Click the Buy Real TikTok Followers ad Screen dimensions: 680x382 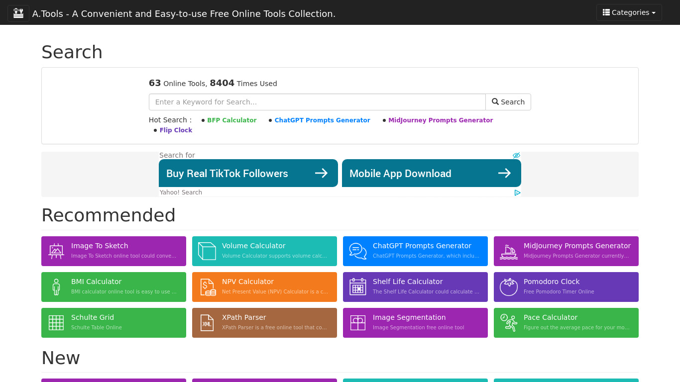[248, 173]
